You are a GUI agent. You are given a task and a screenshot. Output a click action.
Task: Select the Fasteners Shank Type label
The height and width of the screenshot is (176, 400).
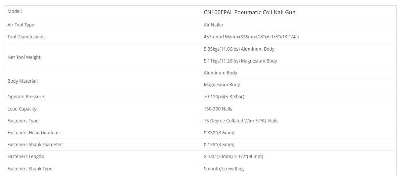click(x=30, y=169)
